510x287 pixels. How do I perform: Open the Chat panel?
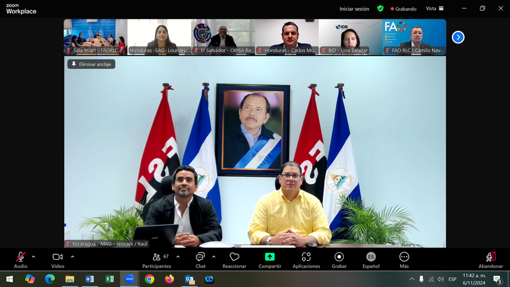point(200,260)
